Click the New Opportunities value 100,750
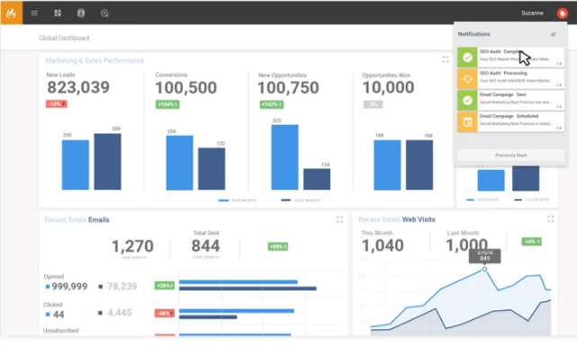The image size is (577, 348). click(x=288, y=87)
